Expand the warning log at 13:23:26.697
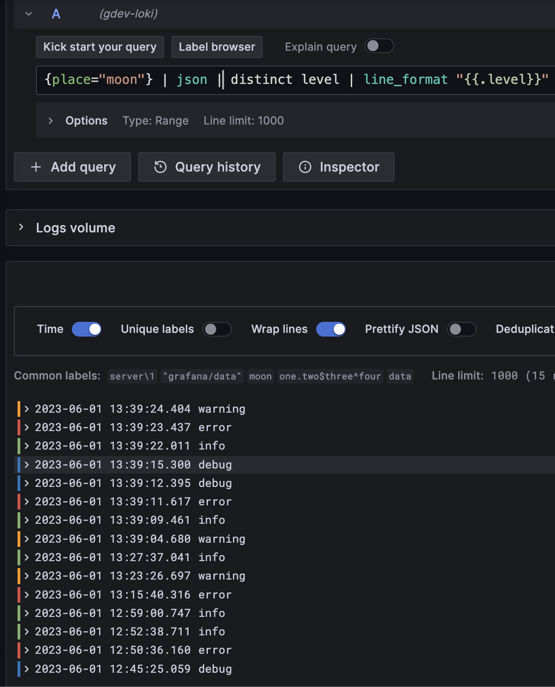555x687 pixels. (x=26, y=576)
